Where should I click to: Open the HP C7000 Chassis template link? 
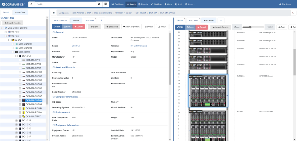pos(138,46)
